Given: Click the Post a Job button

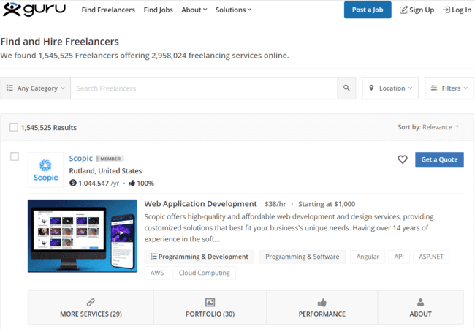Looking at the screenshot, I should (368, 10).
